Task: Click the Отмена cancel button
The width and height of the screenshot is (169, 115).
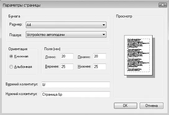Action: (x=152, y=106)
